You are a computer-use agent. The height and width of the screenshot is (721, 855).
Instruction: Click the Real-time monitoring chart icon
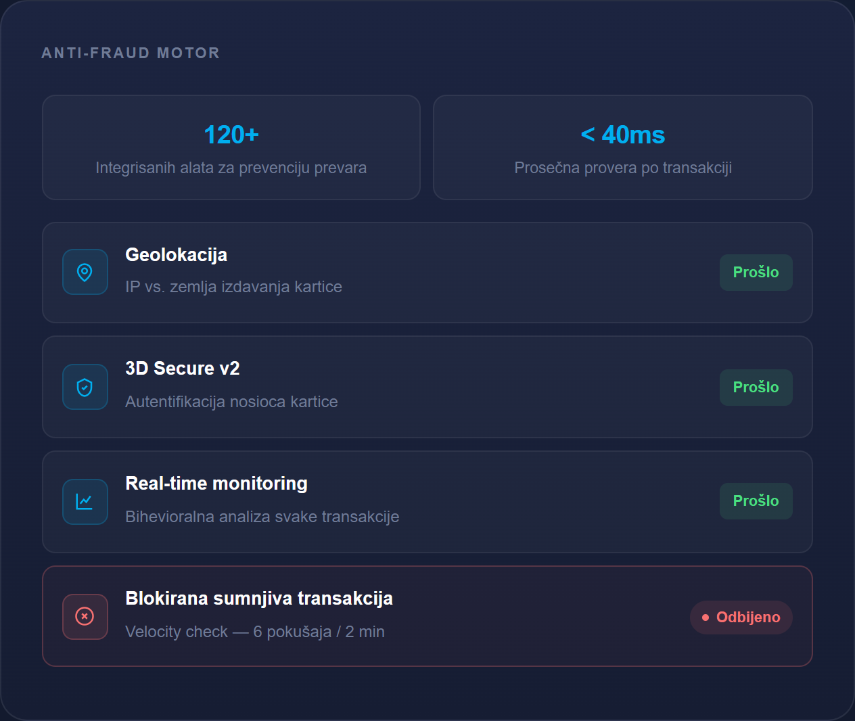click(85, 502)
